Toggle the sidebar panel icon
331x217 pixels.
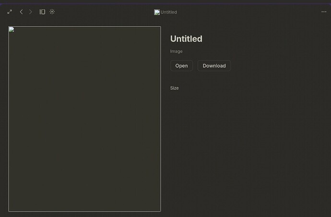coord(42,12)
